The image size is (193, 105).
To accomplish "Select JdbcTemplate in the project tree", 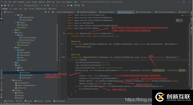I will point(25,52).
